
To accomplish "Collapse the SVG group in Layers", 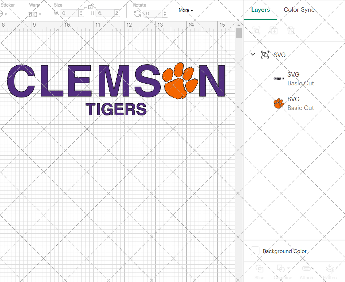I will click(x=253, y=54).
